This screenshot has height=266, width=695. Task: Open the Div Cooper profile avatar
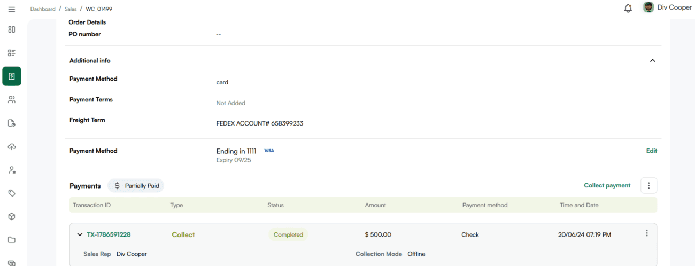[x=648, y=7]
